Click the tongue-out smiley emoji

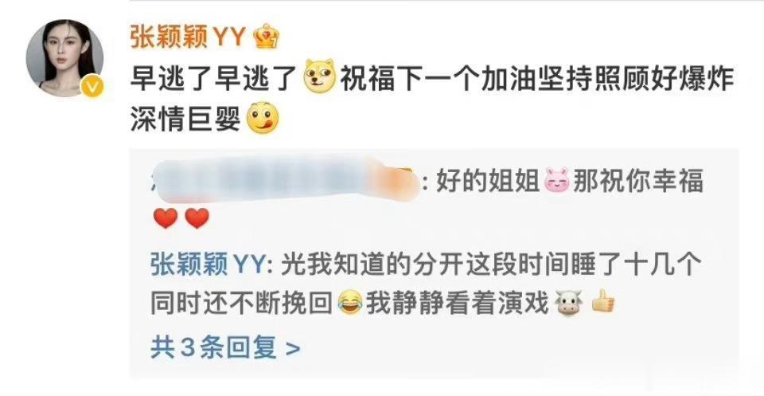tap(263, 119)
